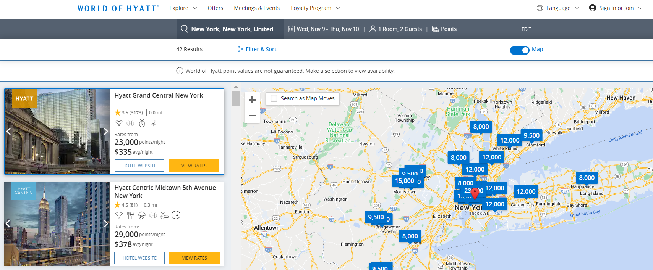Click the Wed, Nov 9 - Thu, Nov 10 dates
This screenshot has width=653, height=270.
(x=328, y=29)
